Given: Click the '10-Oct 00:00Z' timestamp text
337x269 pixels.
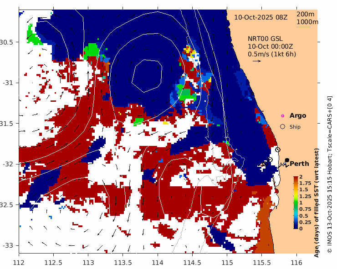Looking at the screenshot, I should pos(271,46).
